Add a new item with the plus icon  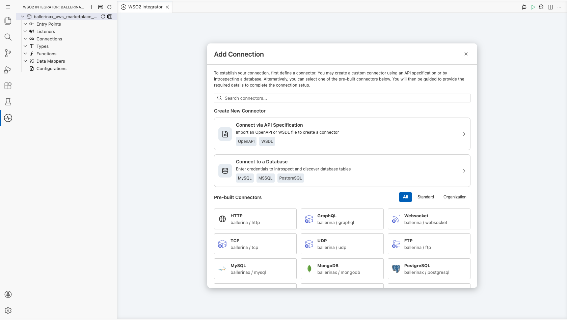coord(91,7)
